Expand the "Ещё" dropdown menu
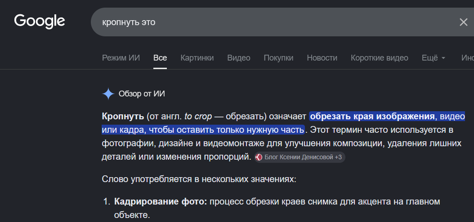 pos(434,58)
